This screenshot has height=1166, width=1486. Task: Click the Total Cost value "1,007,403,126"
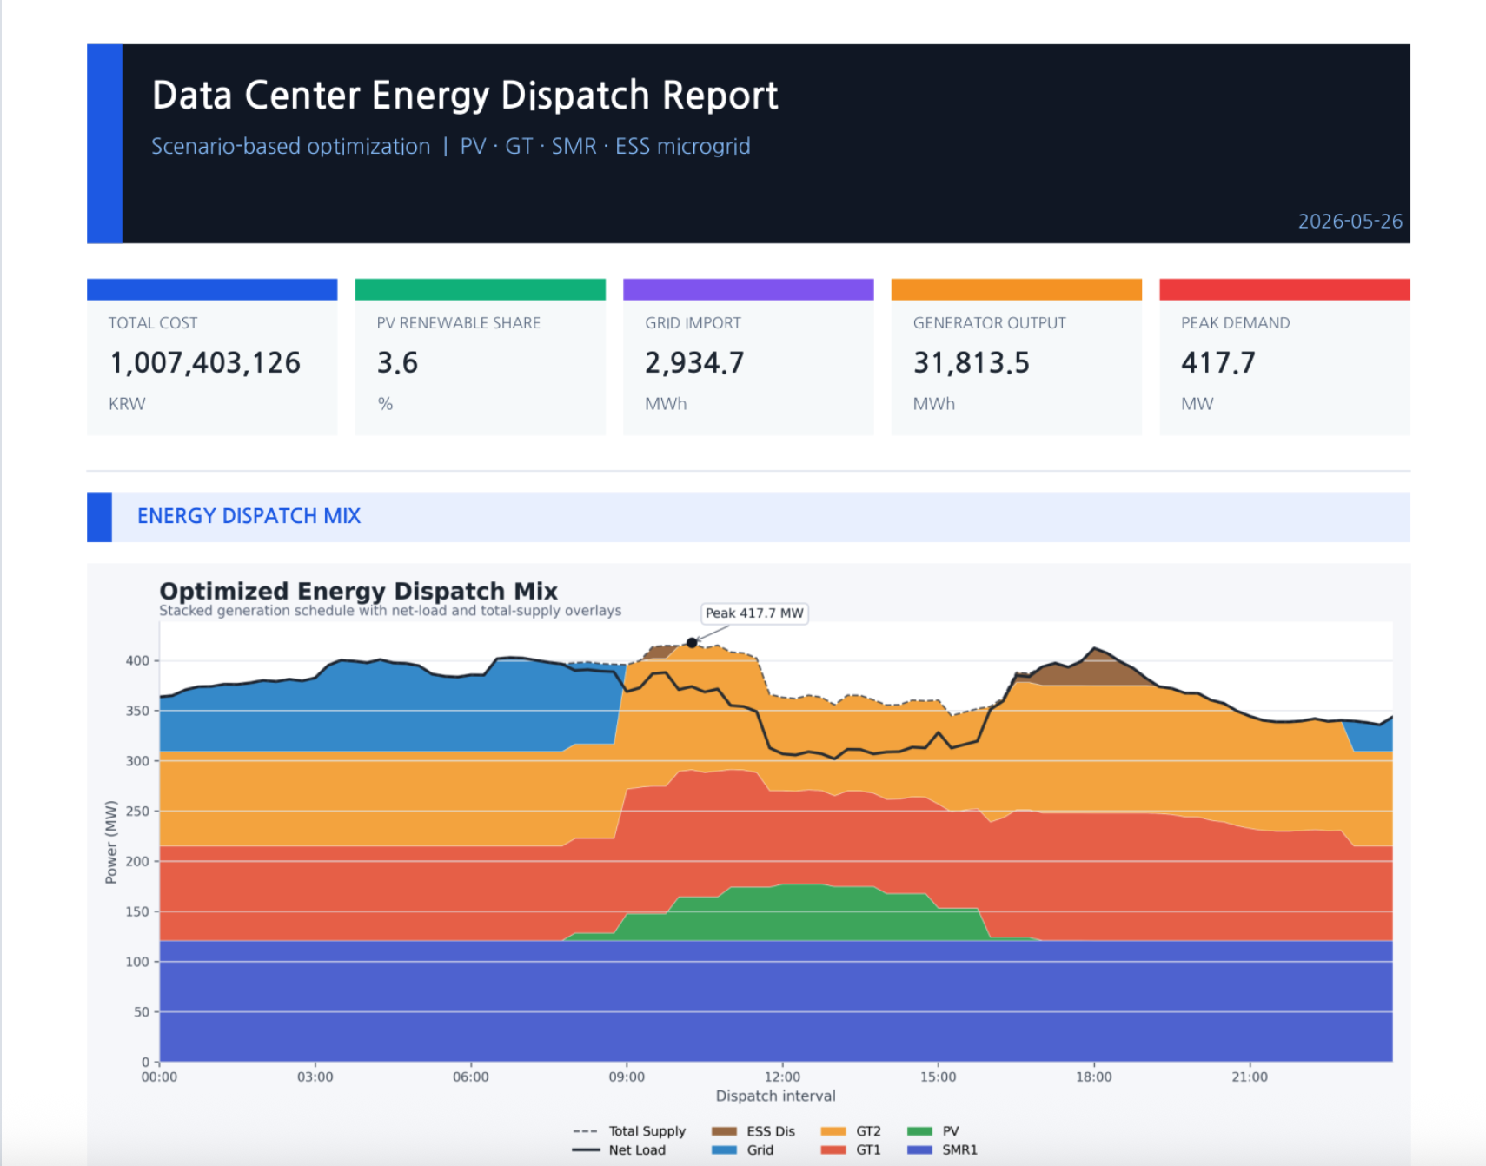pyautogui.click(x=205, y=363)
